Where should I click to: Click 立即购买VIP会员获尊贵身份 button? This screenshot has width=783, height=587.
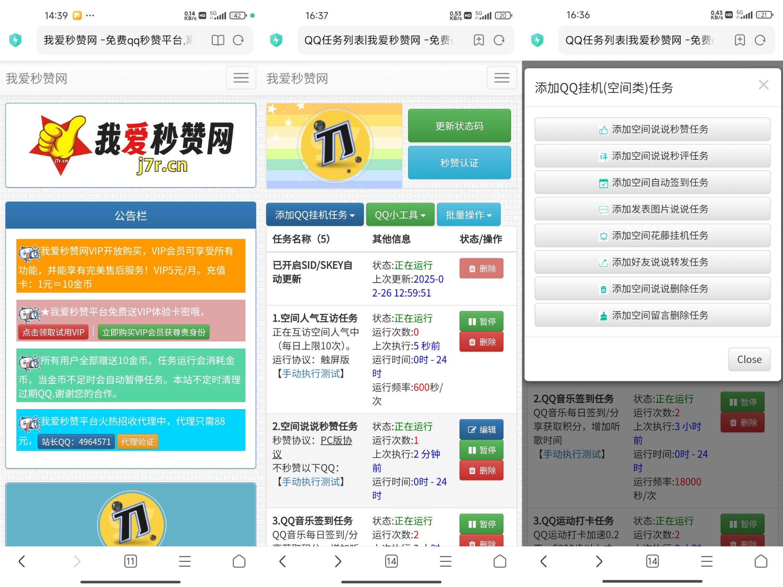pyautogui.click(x=154, y=332)
